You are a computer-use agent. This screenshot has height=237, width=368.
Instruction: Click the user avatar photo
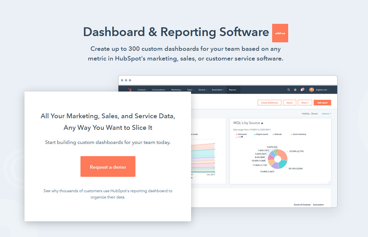311,90
